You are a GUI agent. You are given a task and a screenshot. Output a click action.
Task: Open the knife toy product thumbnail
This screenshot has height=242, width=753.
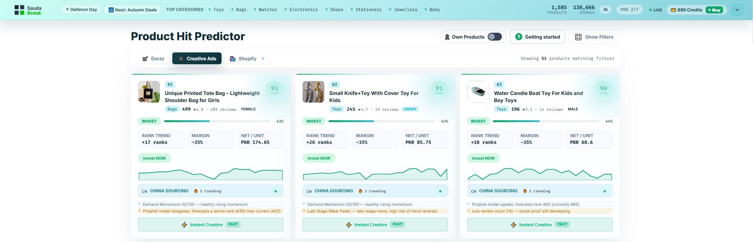point(313,92)
